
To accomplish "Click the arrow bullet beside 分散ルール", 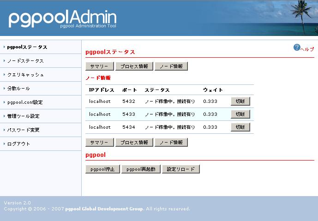I will [4, 89].
